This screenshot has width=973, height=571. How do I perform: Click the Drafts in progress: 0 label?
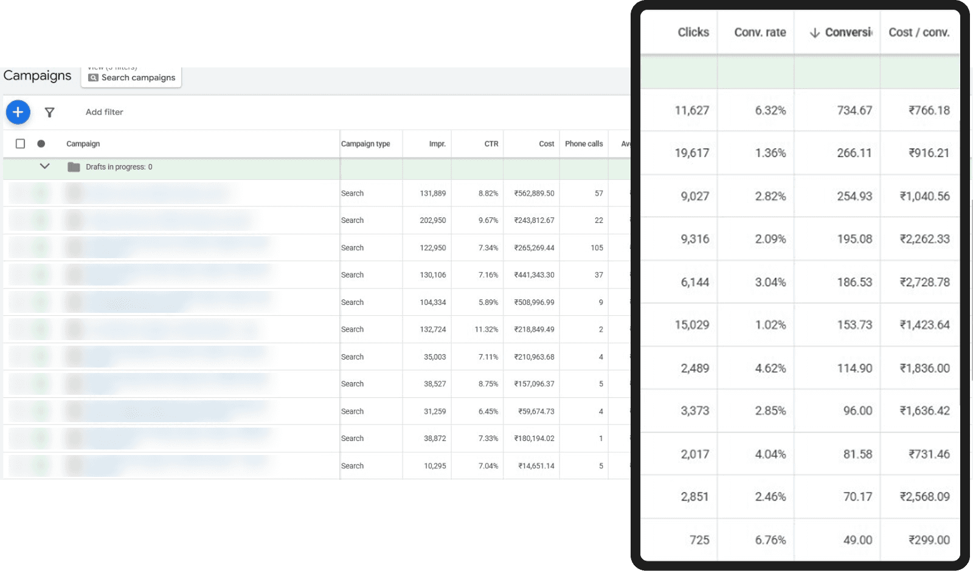119,167
